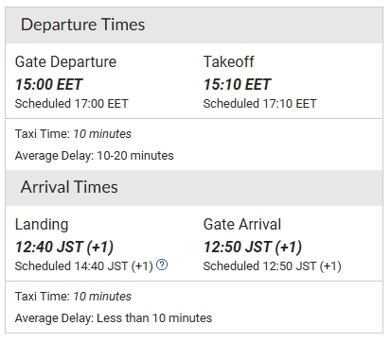Click Scheduled 12:50 JST (+1) text
391x342 pixels.
point(272,266)
